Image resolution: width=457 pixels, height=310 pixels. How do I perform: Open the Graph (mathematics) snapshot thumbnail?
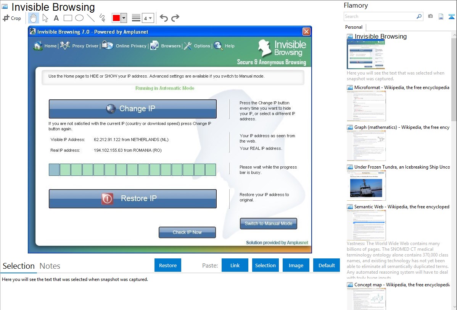[366, 146]
